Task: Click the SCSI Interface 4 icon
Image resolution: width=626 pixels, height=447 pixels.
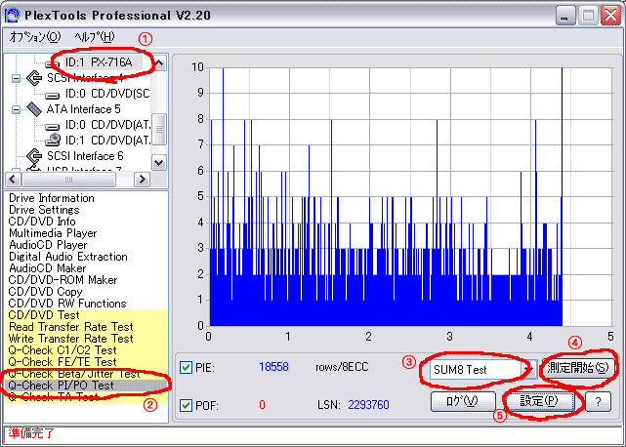Action: 34,78
